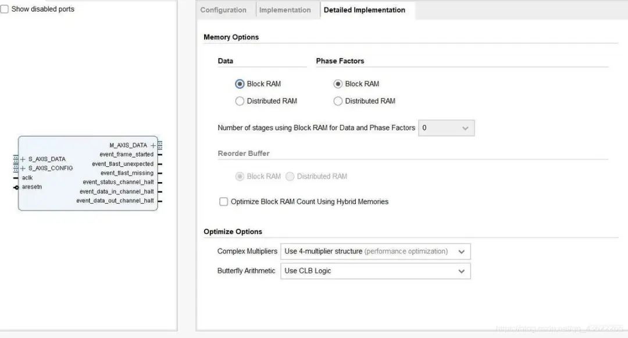Click the aresetn port pin

(x=16, y=187)
